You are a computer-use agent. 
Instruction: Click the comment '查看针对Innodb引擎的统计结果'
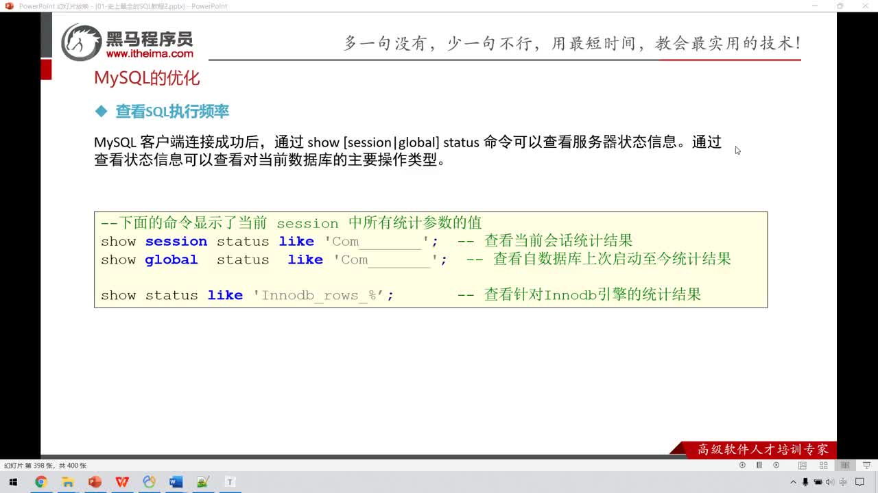(x=593, y=294)
